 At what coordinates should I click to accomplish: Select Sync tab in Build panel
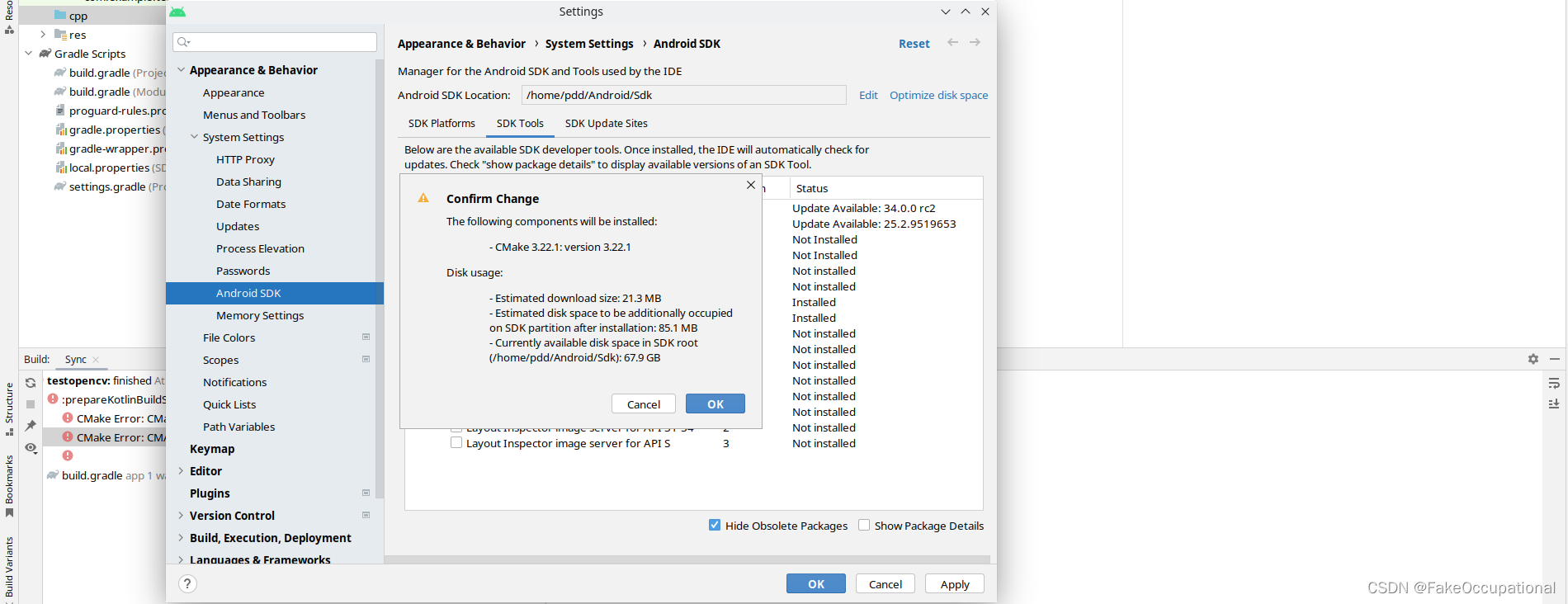(76, 360)
